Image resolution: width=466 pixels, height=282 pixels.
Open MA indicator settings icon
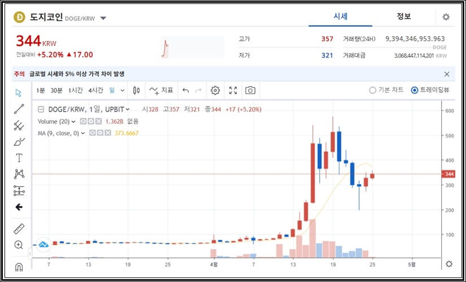click(100, 133)
